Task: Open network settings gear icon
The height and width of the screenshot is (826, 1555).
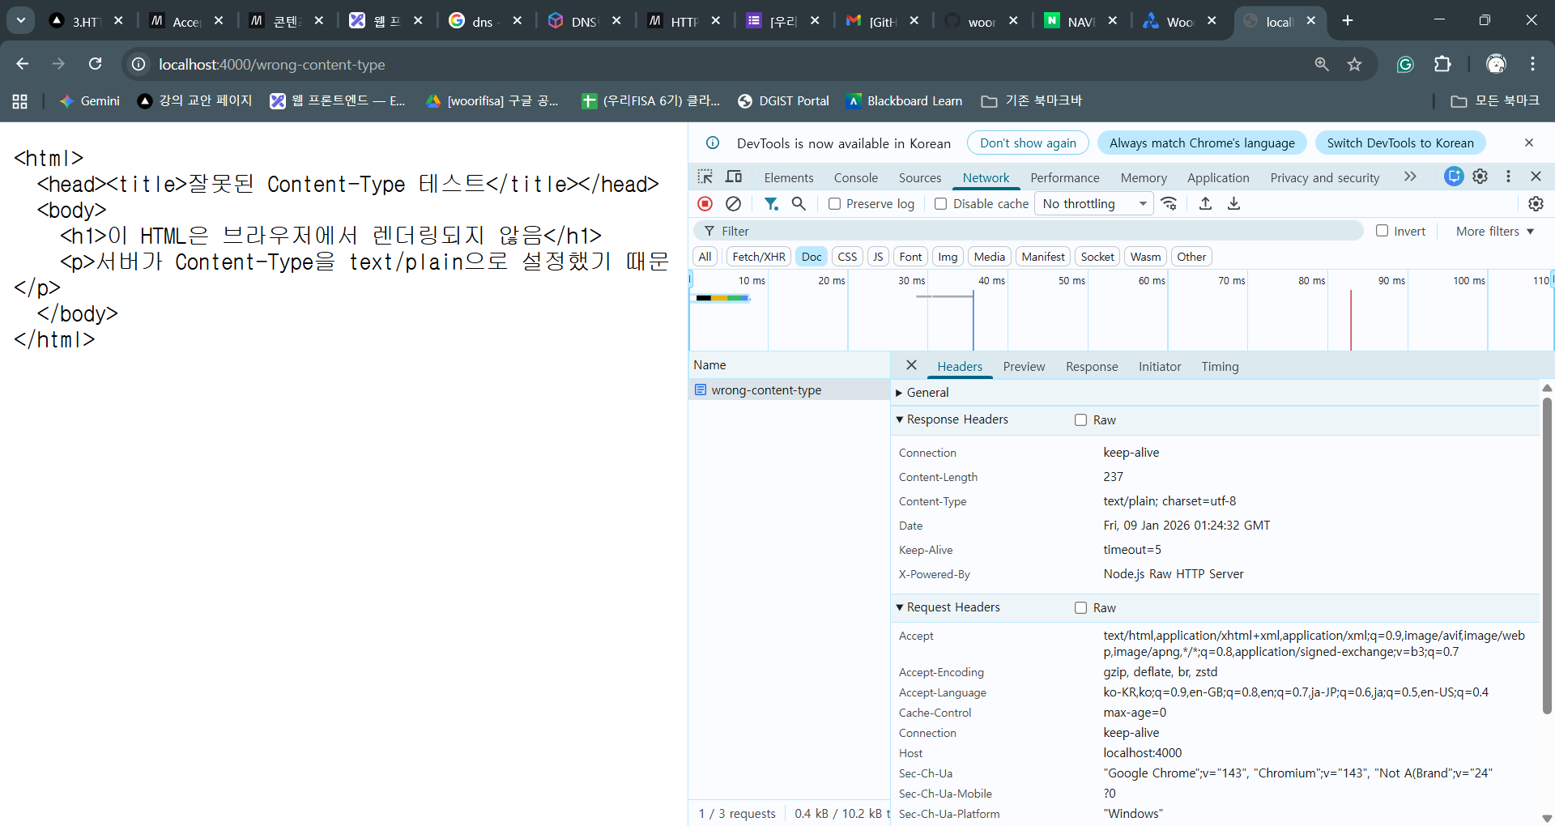Action: coord(1536,203)
